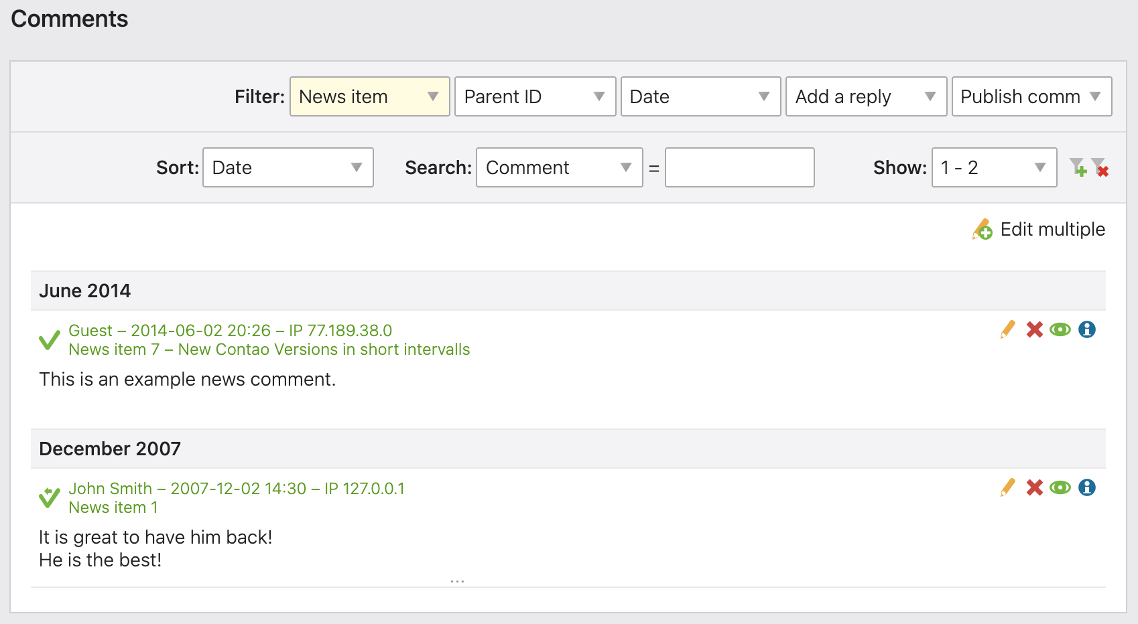Toggle visibility of the John Smith comment
This screenshot has height=624, width=1138.
(x=1060, y=487)
